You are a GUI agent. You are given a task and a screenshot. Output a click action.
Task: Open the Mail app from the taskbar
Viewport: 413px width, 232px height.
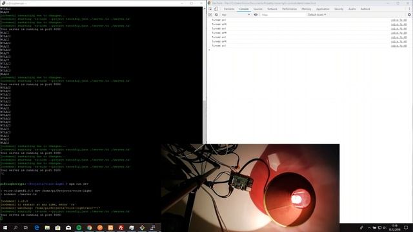[x=68, y=227]
